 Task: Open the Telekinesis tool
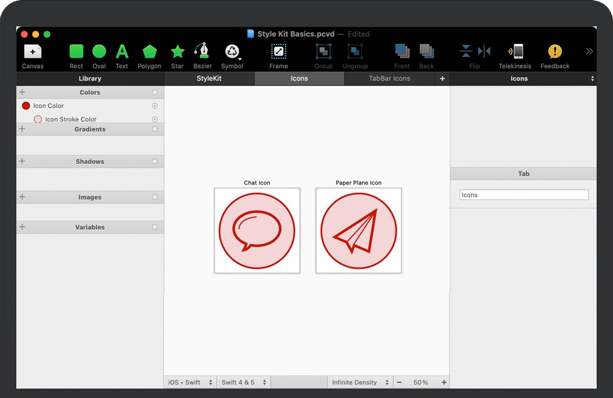(515, 52)
